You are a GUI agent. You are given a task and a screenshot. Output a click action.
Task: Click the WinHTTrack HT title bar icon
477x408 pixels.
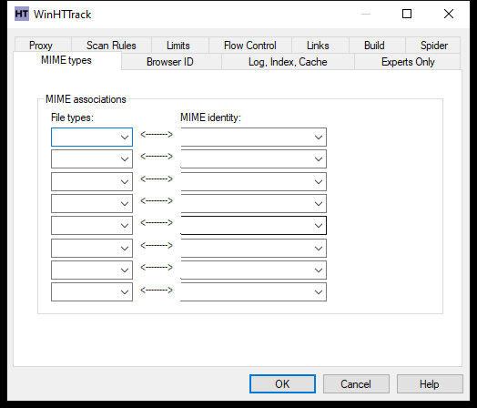[x=22, y=14]
